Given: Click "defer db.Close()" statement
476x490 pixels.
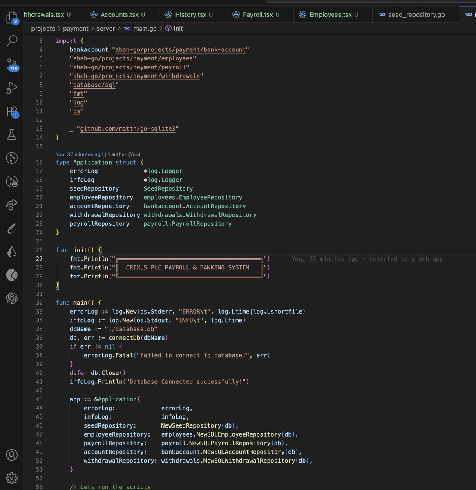Looking at the screenshot, I should [x=98, y=373].
